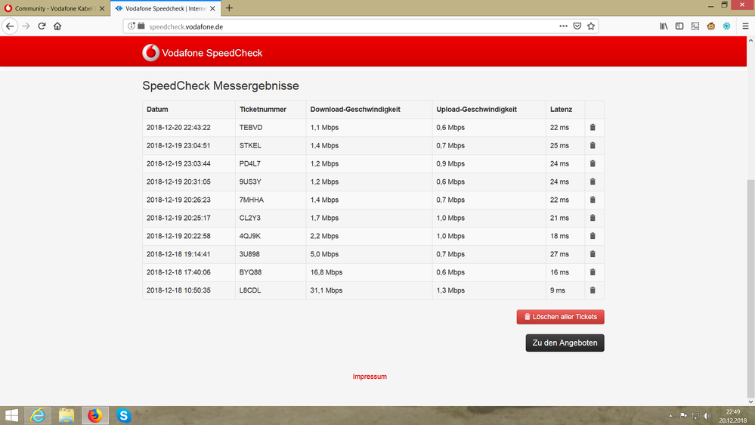This screenshot has height=425, width=755.
Task: Close the Vodafone Speedcheck tab
Action: pyautogui.click(x=212, y=8)
